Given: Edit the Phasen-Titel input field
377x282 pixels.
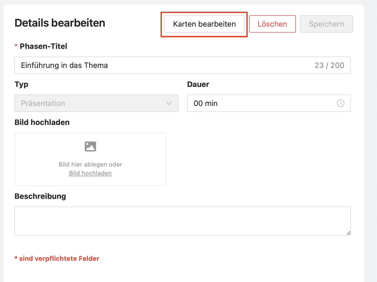Looking at the screenshot, I should [x=183, y=65].
